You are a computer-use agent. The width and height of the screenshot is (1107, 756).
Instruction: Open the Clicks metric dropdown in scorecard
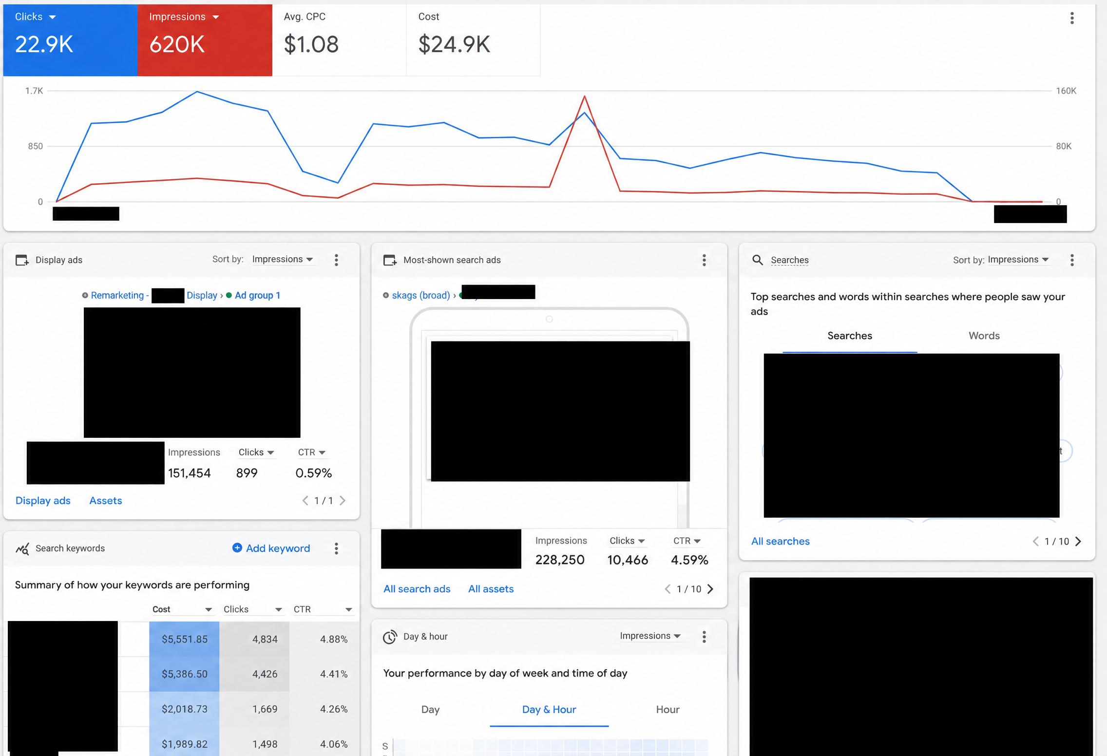click(36, 17)
